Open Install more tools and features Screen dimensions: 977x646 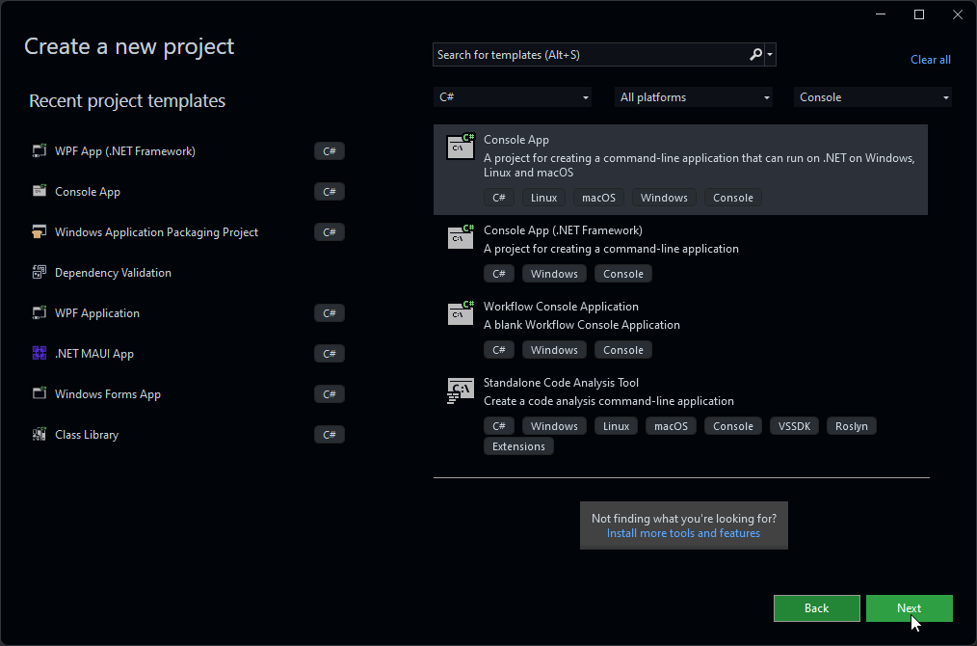[x=683, y=532]
